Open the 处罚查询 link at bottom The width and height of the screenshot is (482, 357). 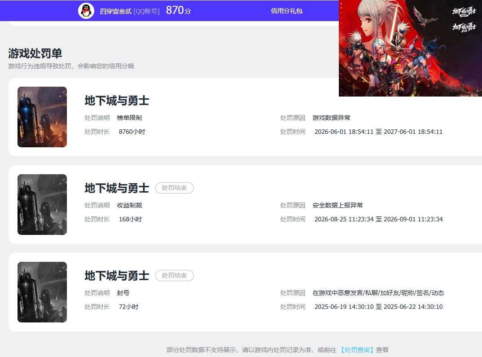[x=357, y=350]
